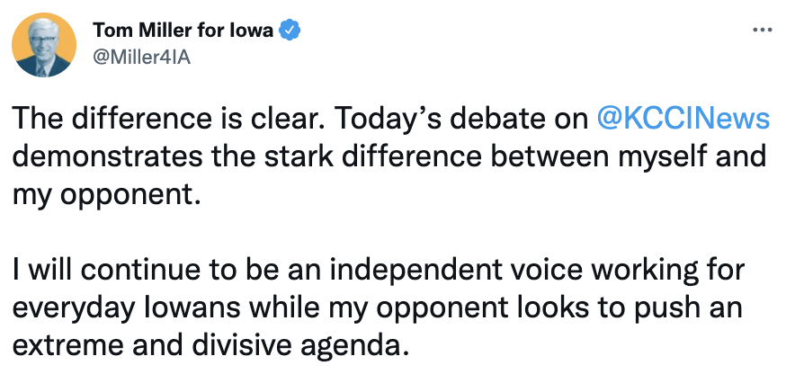This screenshot has height=383, width=795.
Task: Open the tweet's more options menu
Action: pos(761,30)
